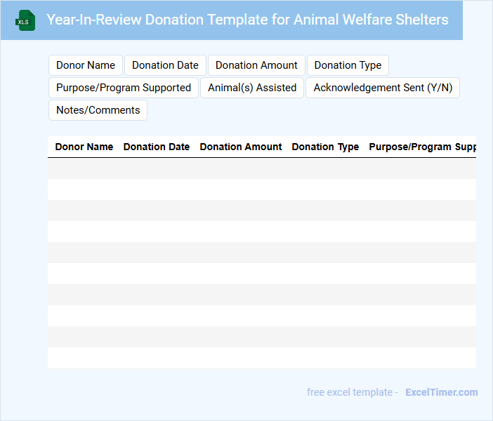Click the Donation Type column header
Viewport: 493px width, 421px height.
(325, 147)
